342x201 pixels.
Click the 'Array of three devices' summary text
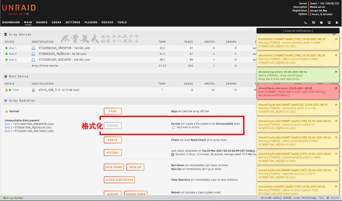coord(45,66)
